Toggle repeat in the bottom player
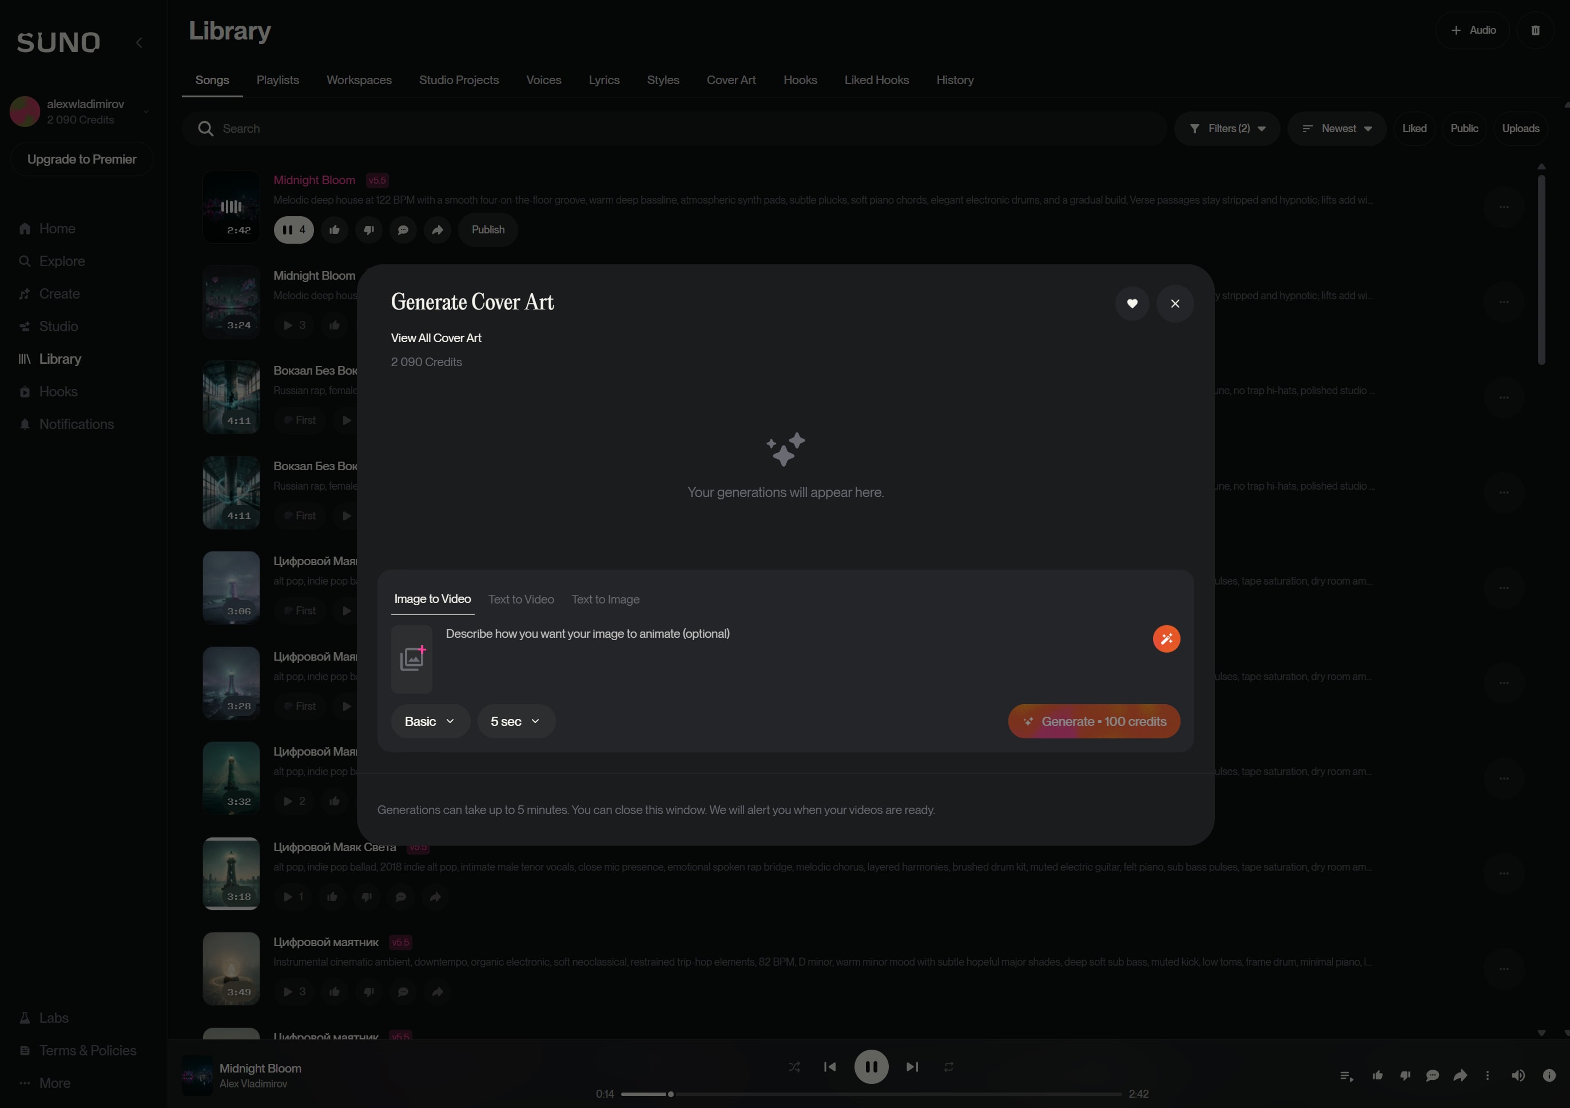The image size is (1570, 1108). pos(948,1066)
